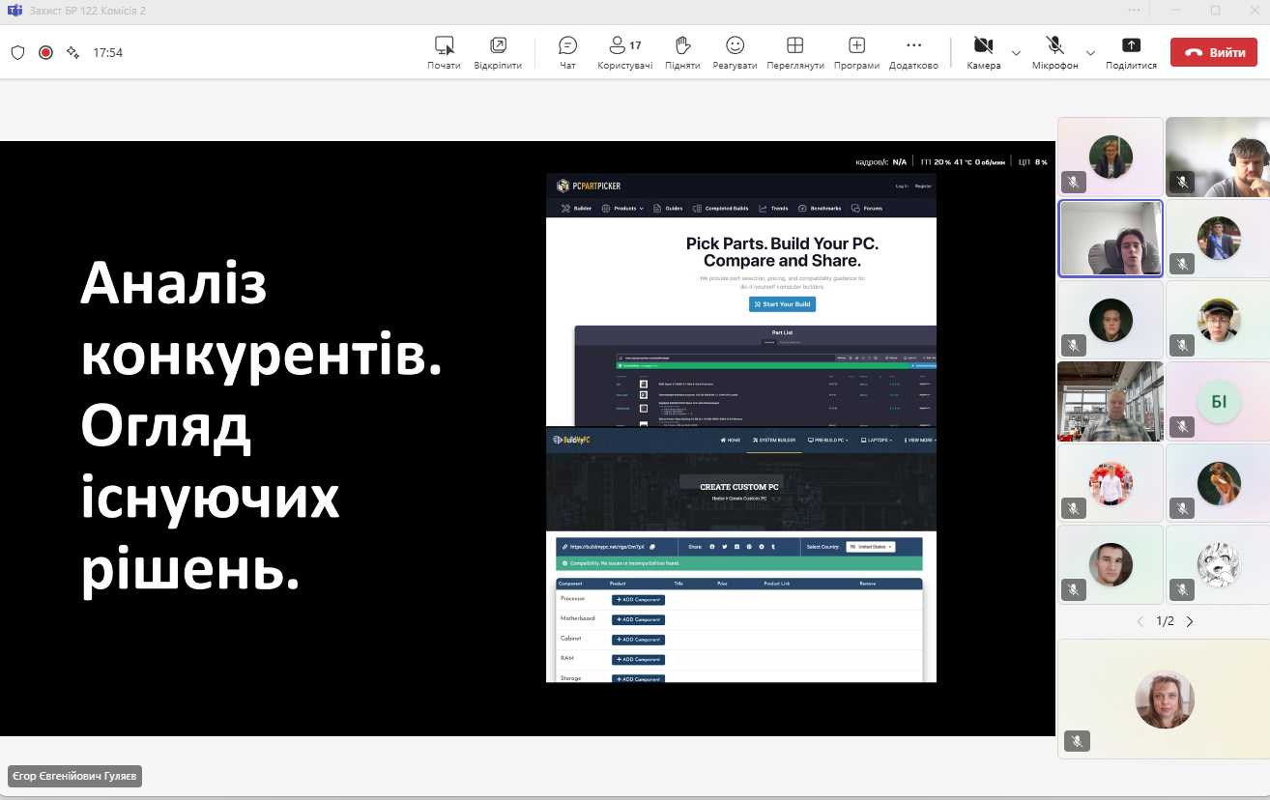Select participant tile with anime drawing avatar

(x=1218, y=564)
